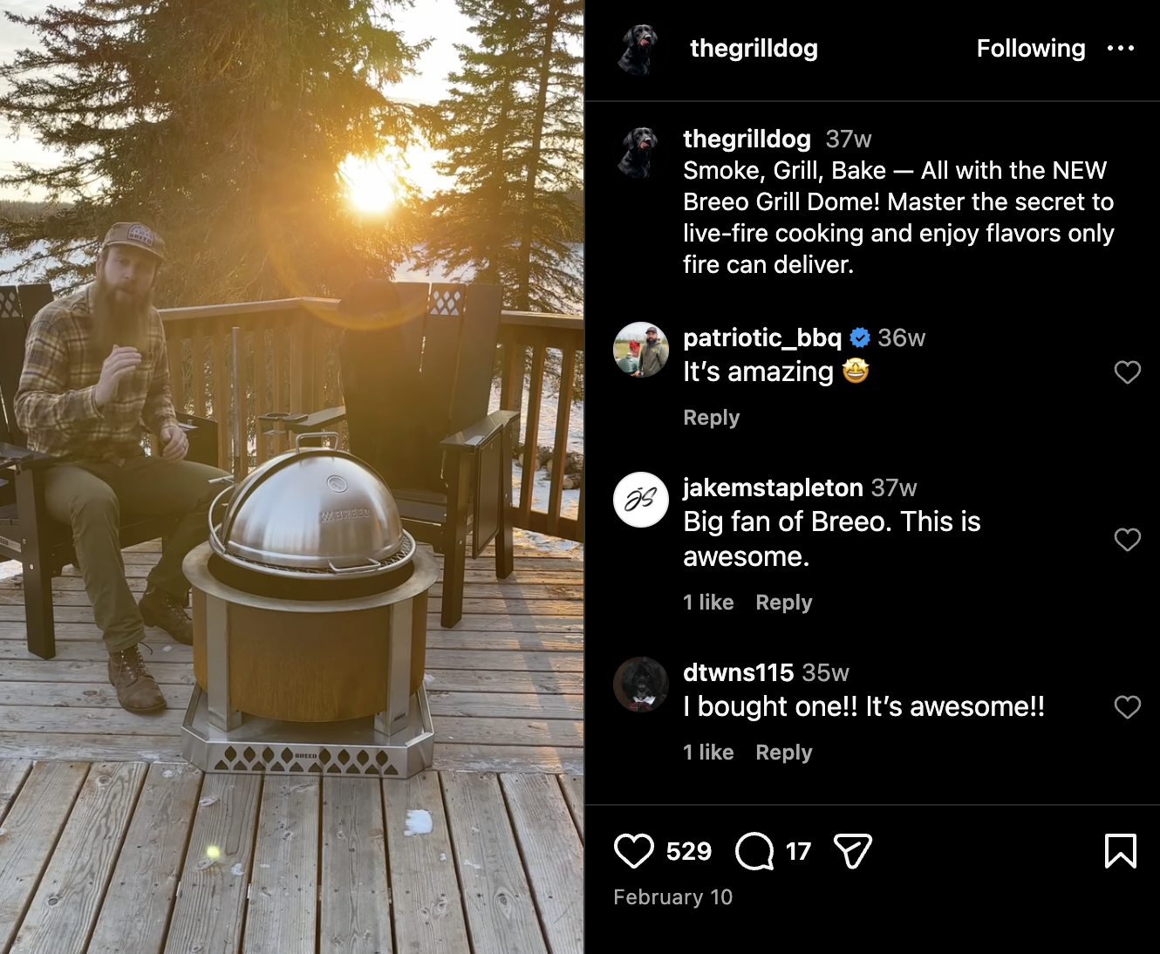
Task: Open the three-dot more options menu
Action: coord(1121,48)
